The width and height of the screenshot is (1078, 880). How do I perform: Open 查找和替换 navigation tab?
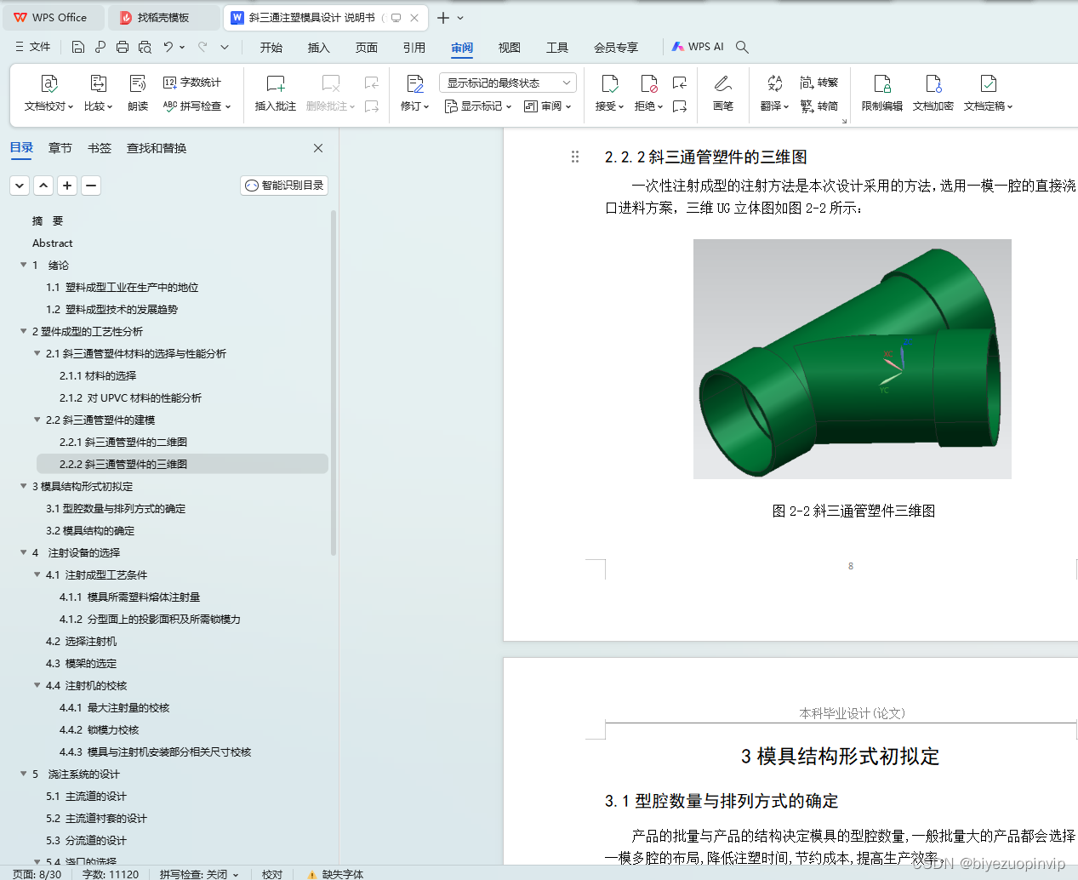[157, 148]
